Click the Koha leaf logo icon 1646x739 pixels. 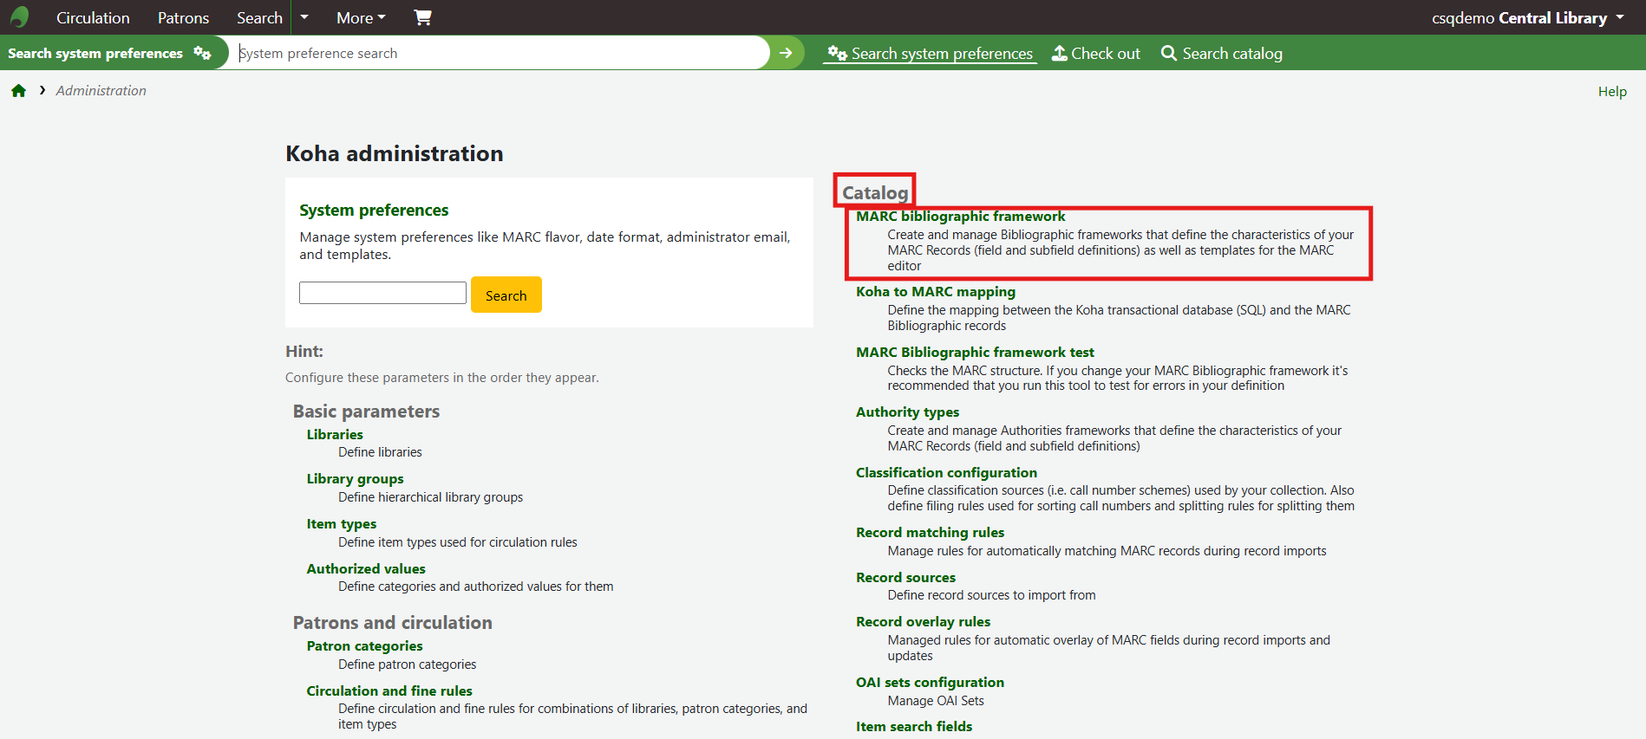19,17
